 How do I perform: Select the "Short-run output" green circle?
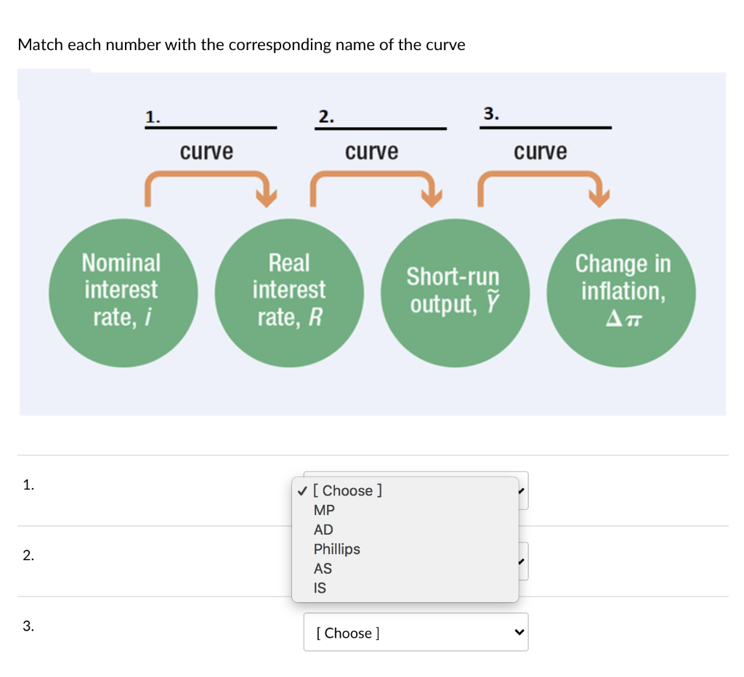[x=454, y=291]
